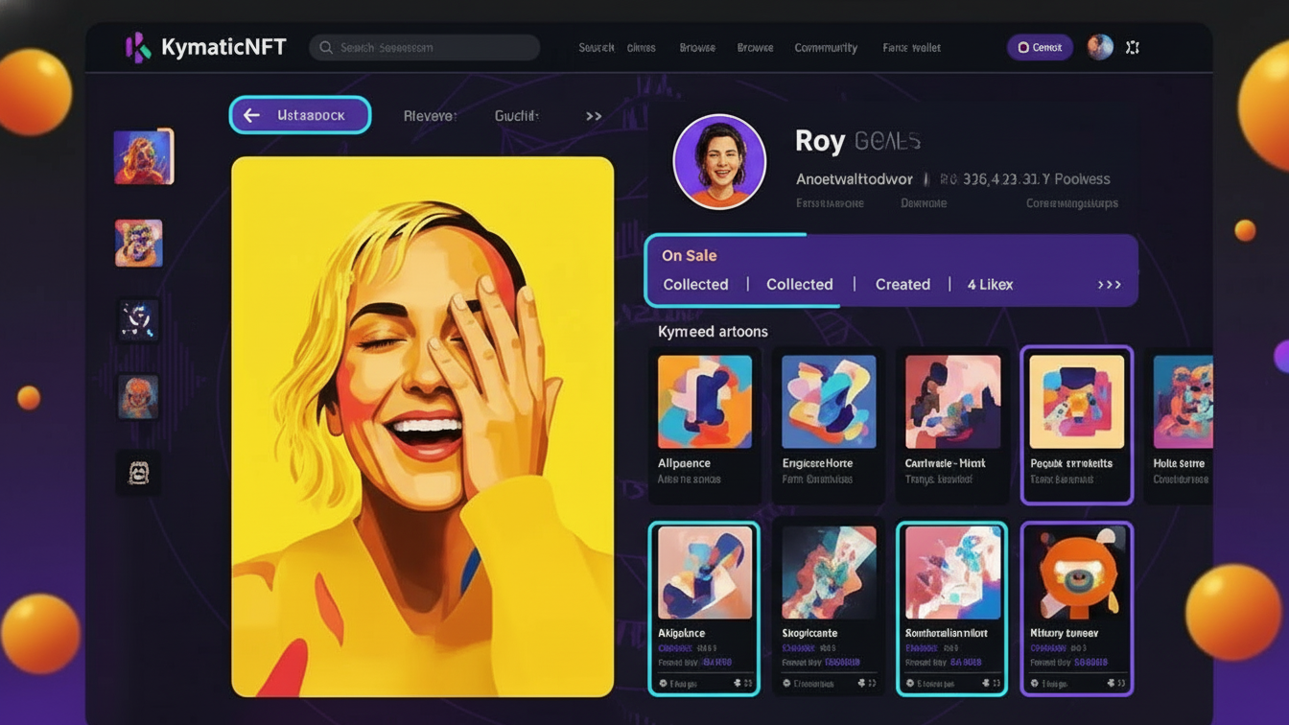Open the Fane Wallet link
Viewport: 1289px width, 725px height.
[910, 47]
